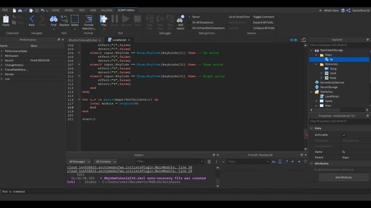Close the LocalScript editor tab
Viewport: 371px width, 208px height.
(x=129, y=40)
